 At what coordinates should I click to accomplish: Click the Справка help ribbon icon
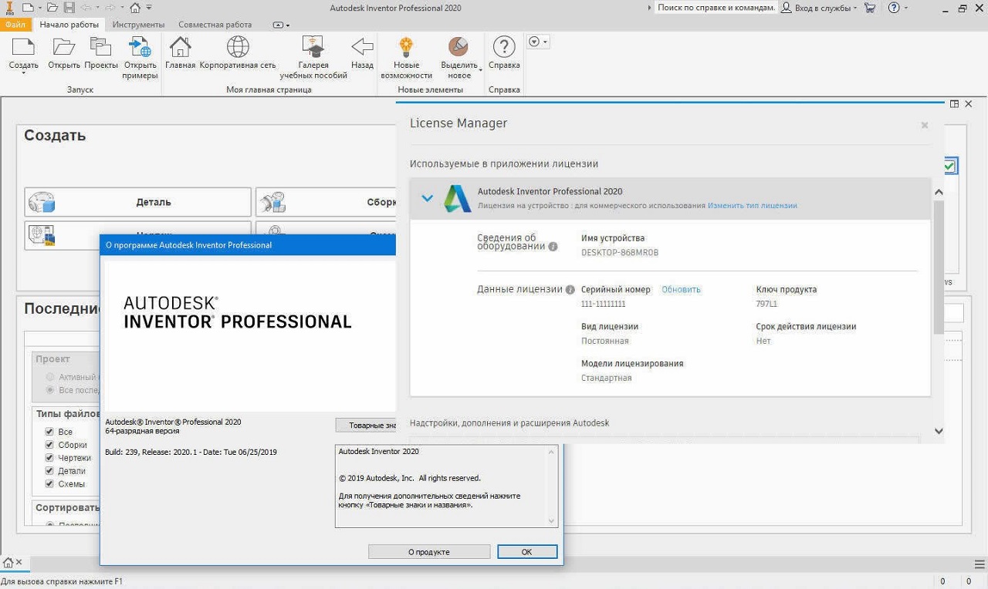click(504, 47)
